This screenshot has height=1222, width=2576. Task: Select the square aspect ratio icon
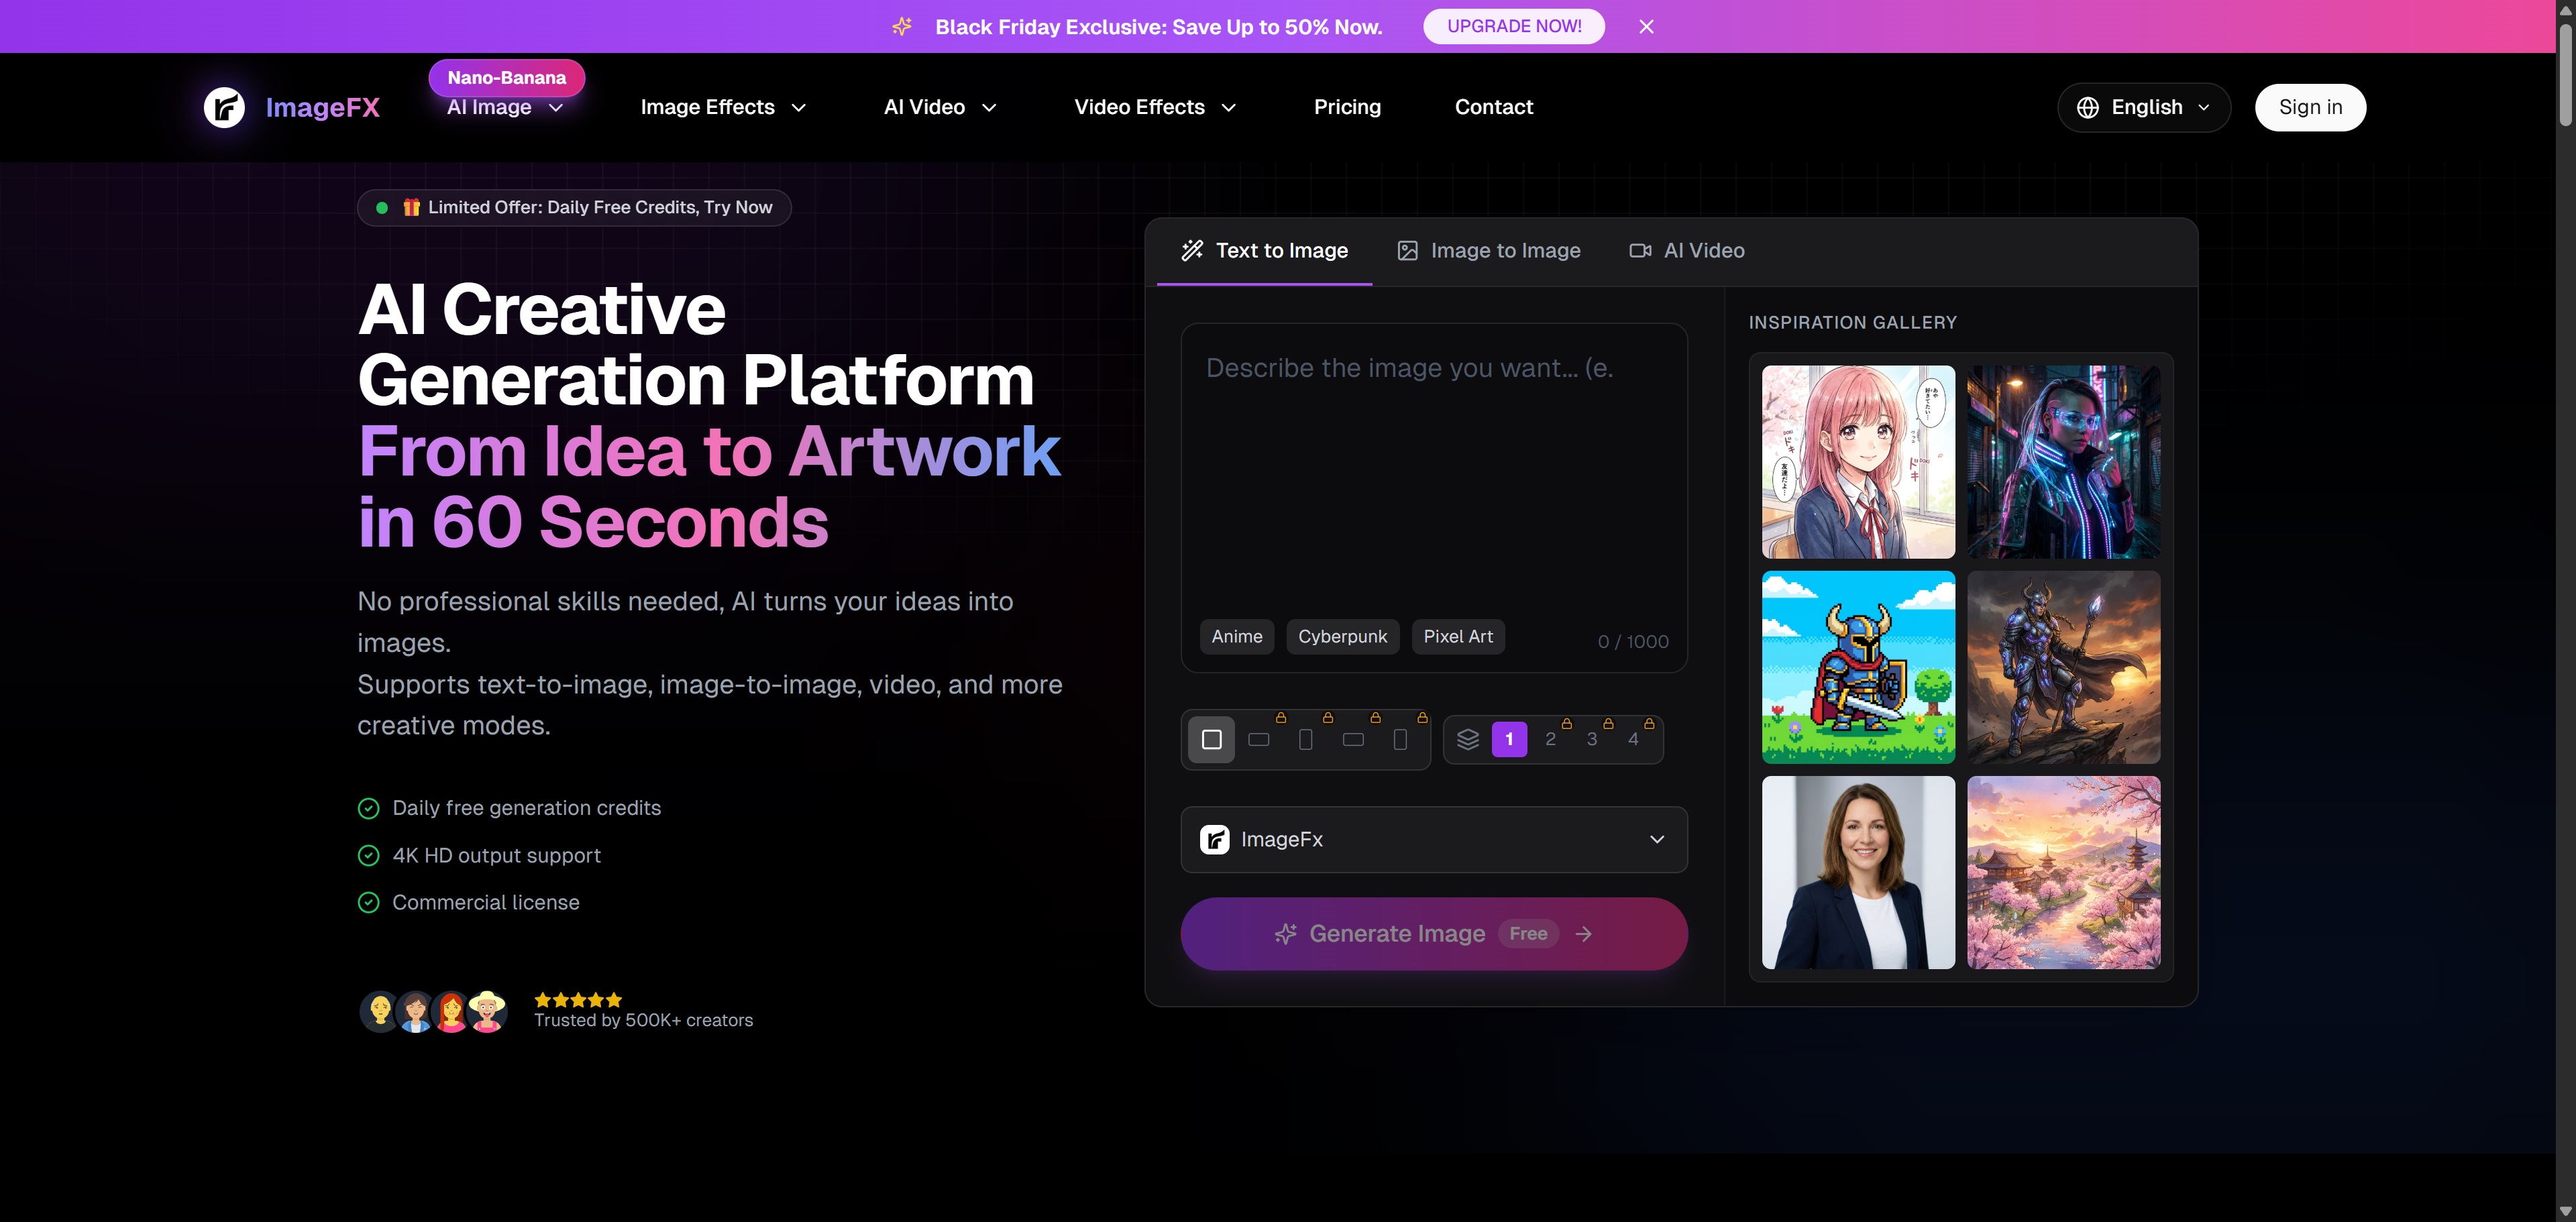[1211, 740]
